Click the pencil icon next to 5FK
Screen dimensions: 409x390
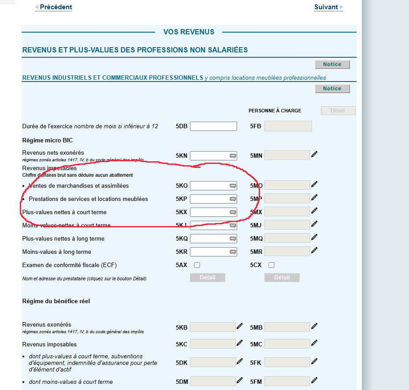[314, 361]
